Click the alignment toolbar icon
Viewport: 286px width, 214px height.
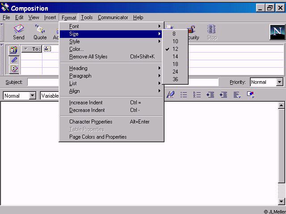tap(237, 95)
